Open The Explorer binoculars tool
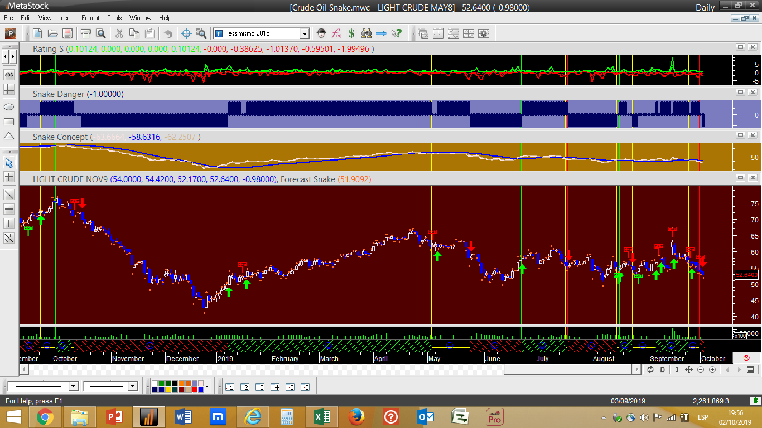The image size is (762, 428). tap(366, 33)
